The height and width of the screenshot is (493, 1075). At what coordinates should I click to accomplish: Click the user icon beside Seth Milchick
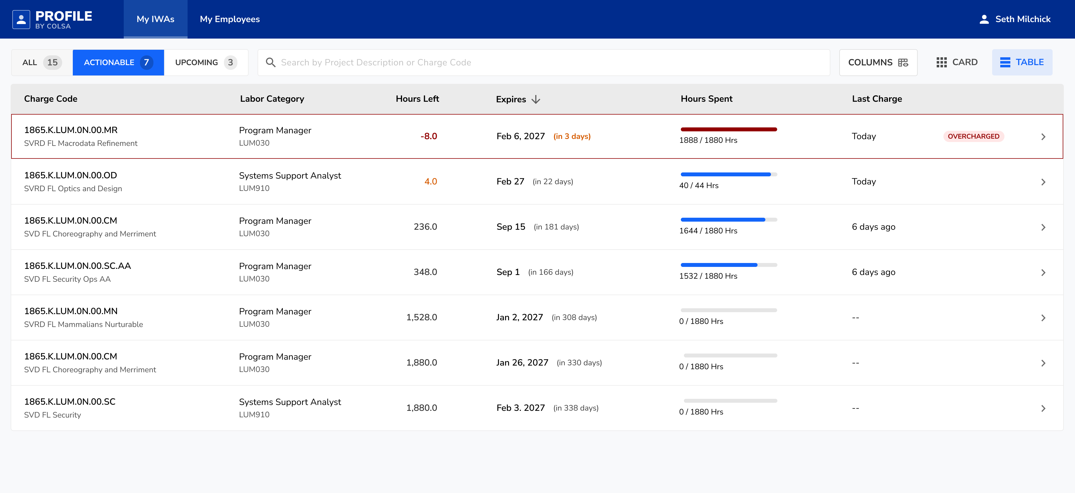[984, 19]
